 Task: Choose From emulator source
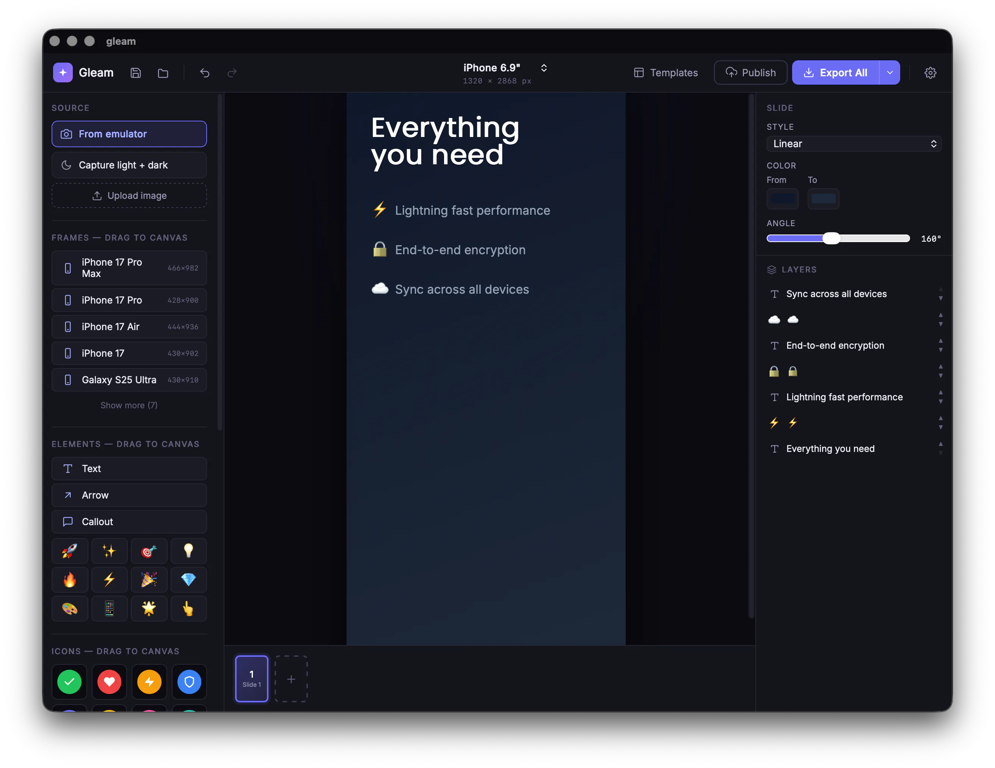[129, 134]
